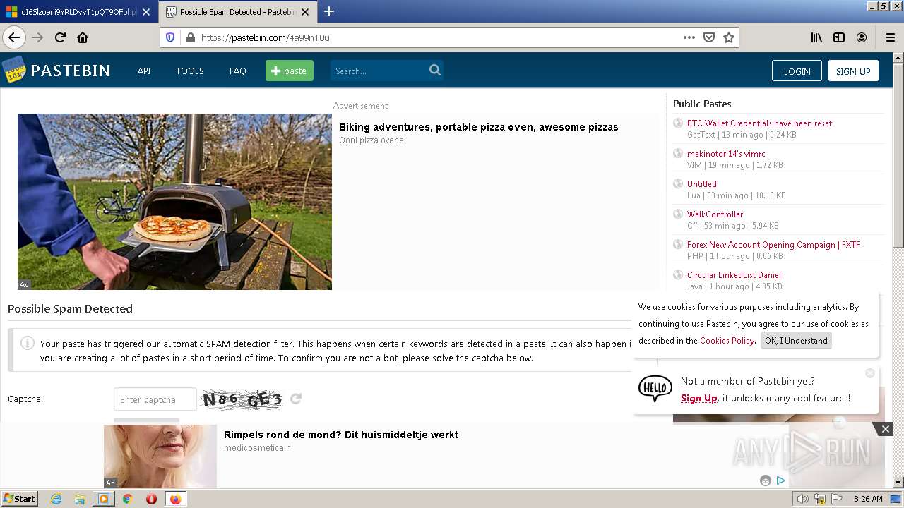Screen dimensions: 904x508
Task: Click the volume icon in system tray
Action: click(x=804, y=499)
